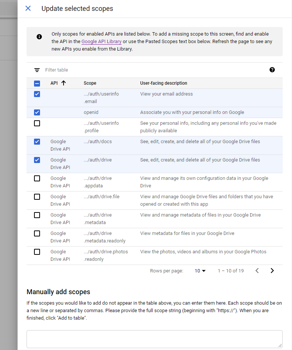Image resolution: width=292 pixels, height=350 pixels.
Task: Click the Scope column header
Action: 90,83
